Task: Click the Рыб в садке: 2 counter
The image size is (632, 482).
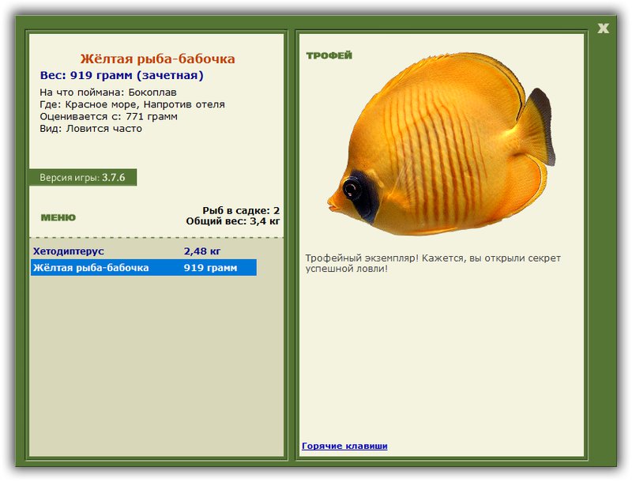Action: click(241, 210)
